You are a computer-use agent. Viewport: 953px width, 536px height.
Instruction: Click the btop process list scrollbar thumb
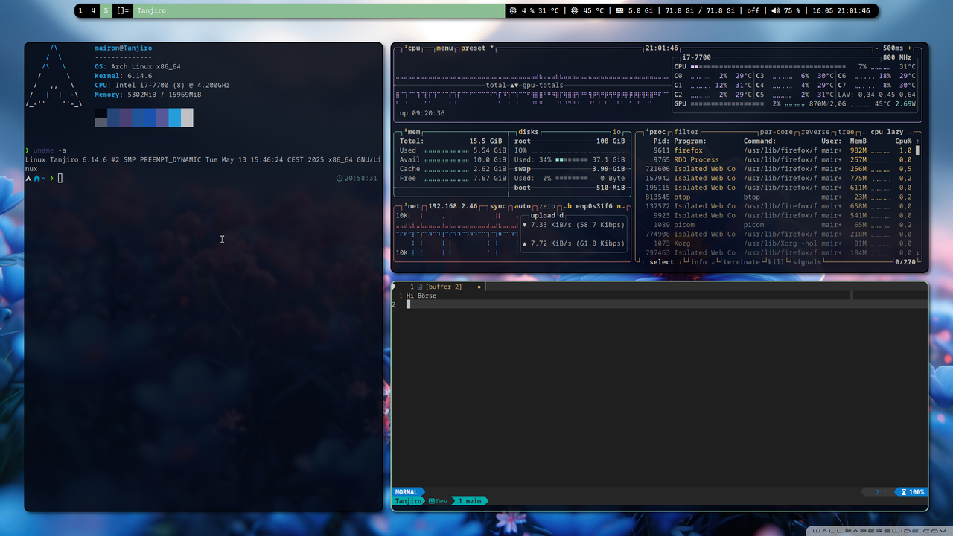918,150
